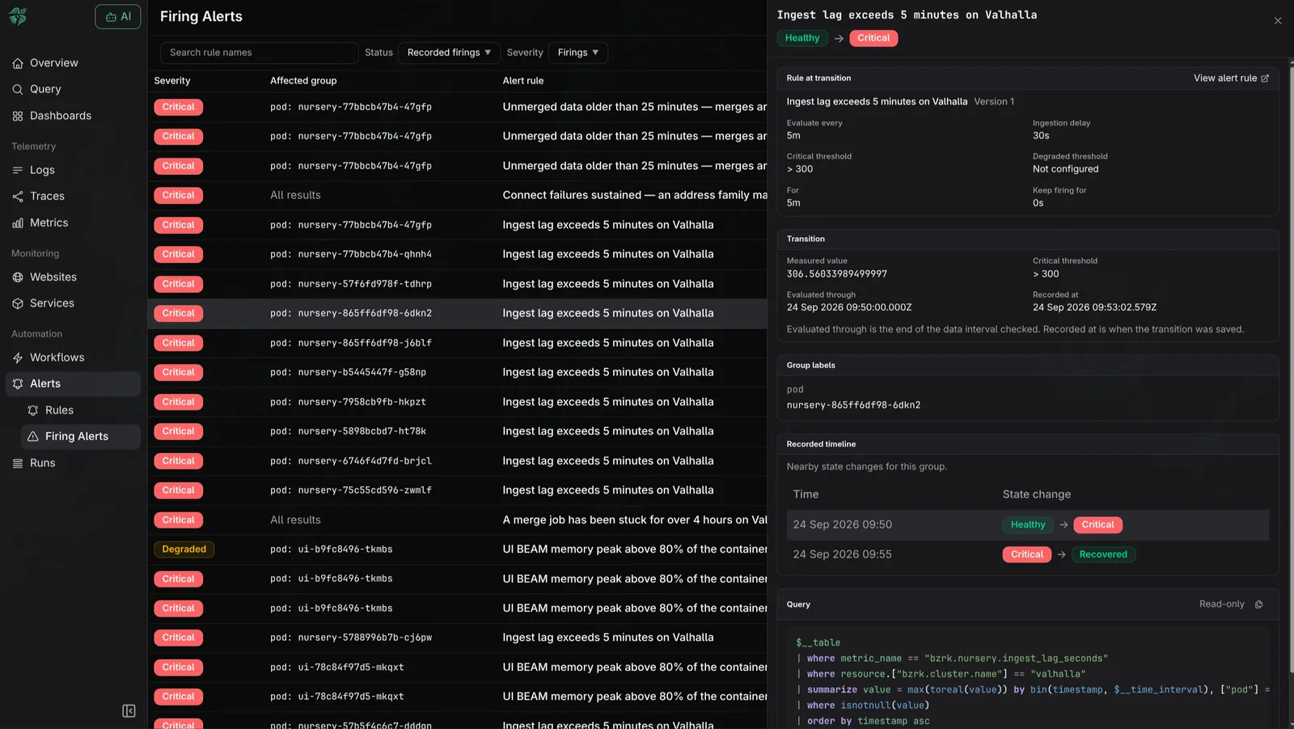
Task: Select the row for pod nursery-b5445447f-g58np
Action: pyautogui.click(x=457, y=372)
